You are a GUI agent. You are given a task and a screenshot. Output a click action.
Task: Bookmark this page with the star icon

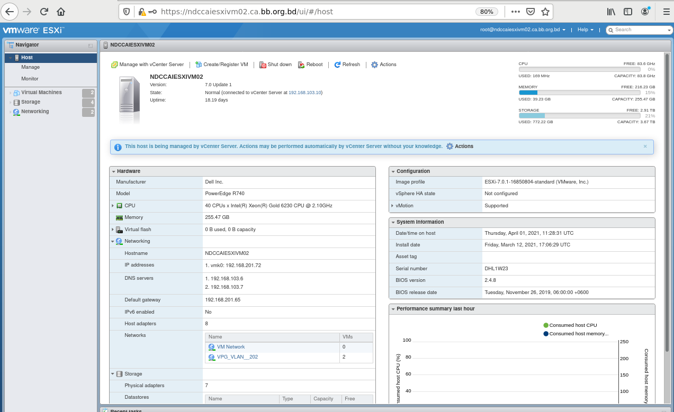(545, 11)
